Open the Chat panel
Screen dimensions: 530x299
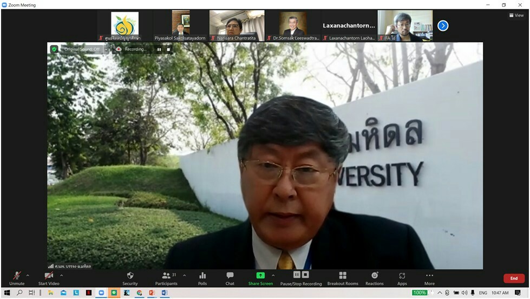pyautogui.click(x=230, y=276)
